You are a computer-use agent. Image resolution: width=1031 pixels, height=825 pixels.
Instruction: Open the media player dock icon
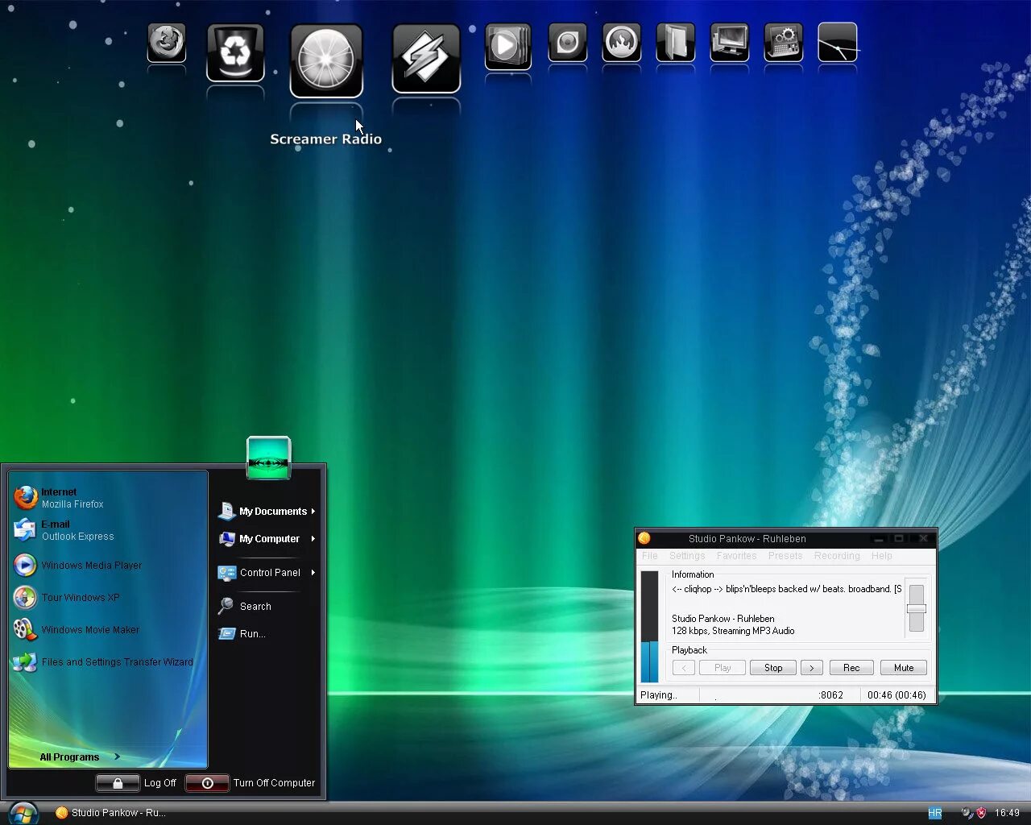click(x=507, y=46)
